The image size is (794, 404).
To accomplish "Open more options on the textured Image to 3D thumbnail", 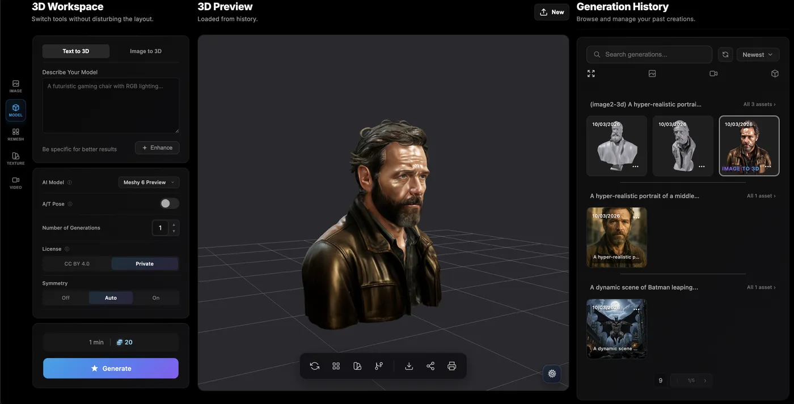I will (768, 167).
